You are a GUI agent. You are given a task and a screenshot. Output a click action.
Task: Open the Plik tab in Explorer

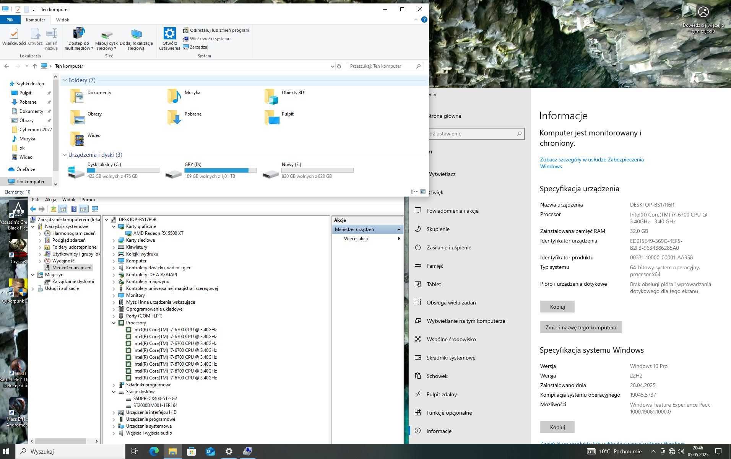[x=10, y=20]
